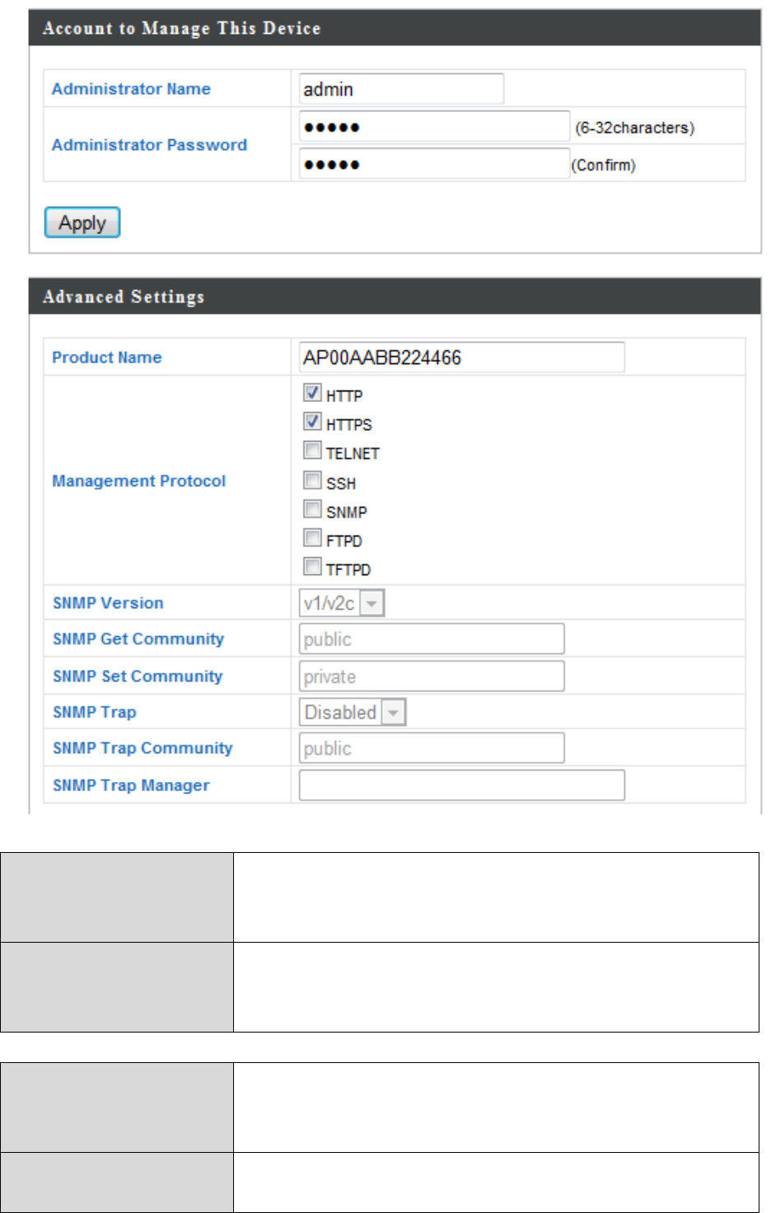Viewport: 771px width, 1213px height.
Task: Turn on the FTPD checkbox
Action: (x=312, y=538)
